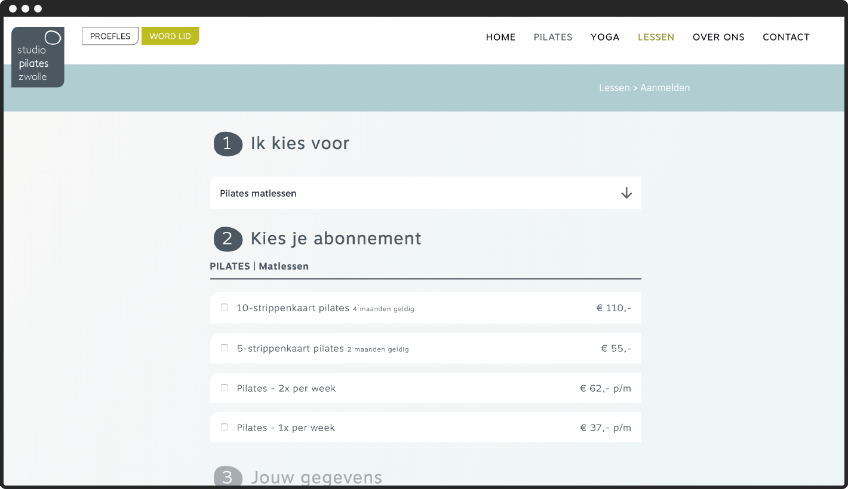Viewport: 848px width, 489px height.
Task: Open the 'Ik kies voor' dropdown arrow
Action: (x=626, y=193)
